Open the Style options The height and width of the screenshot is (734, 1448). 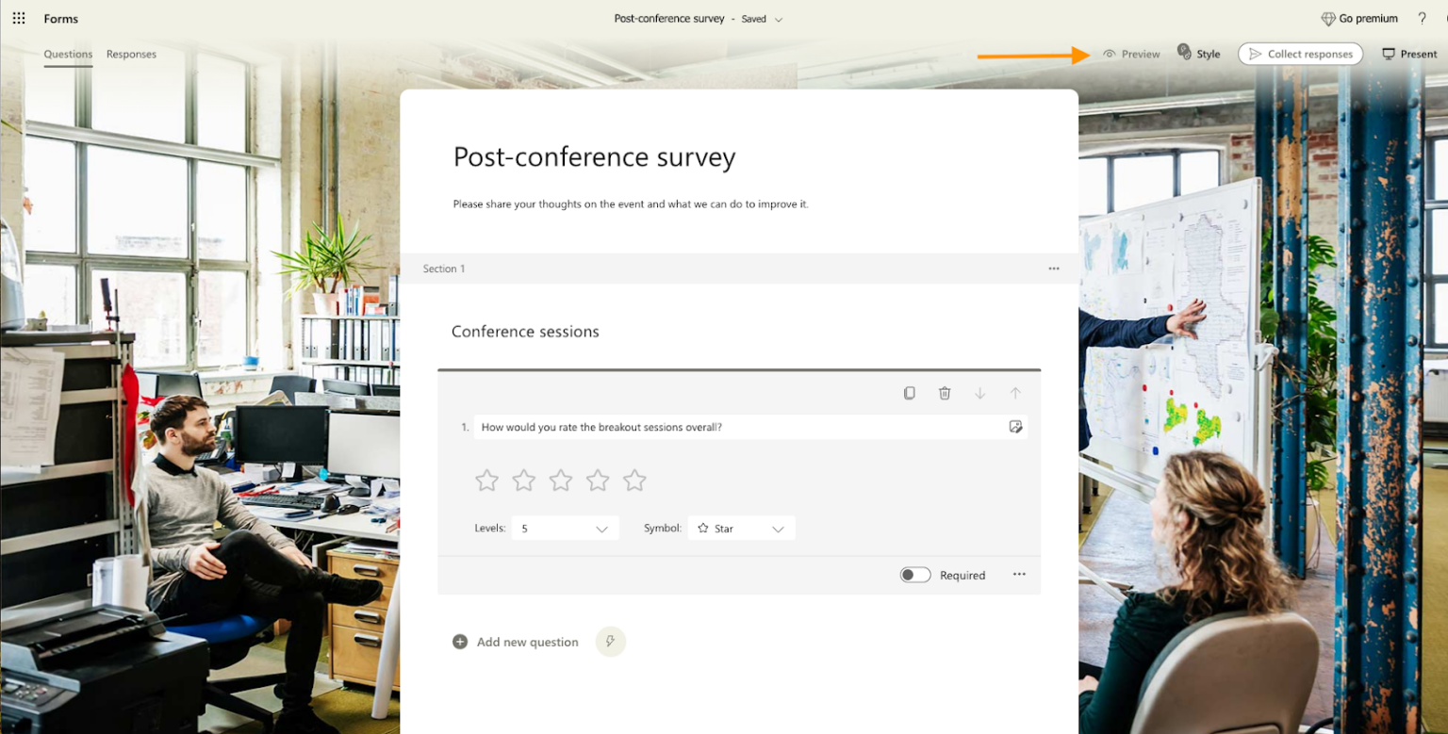click(x=1198, y=54)
